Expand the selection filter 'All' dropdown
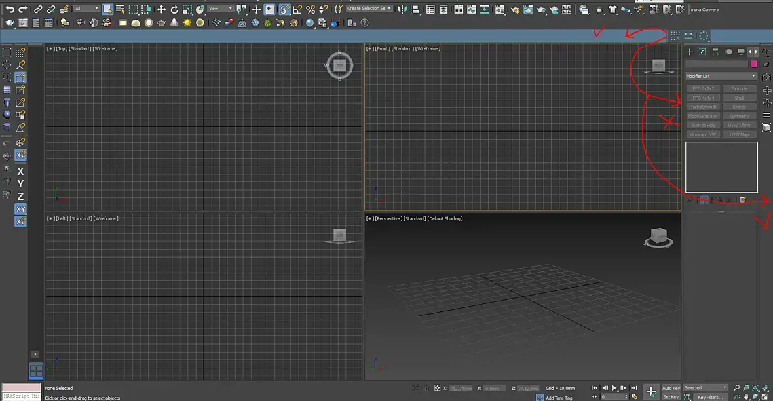Image resolution: width=773 pixels, height=401 pixels. tap(86, 9)
